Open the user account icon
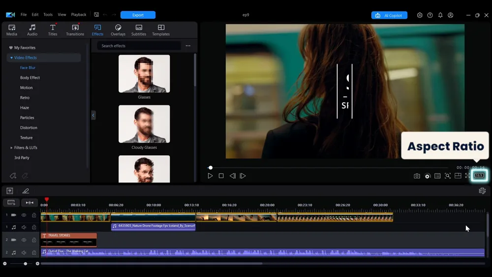Screen dimensions: 492x277 tap(451, 15)
